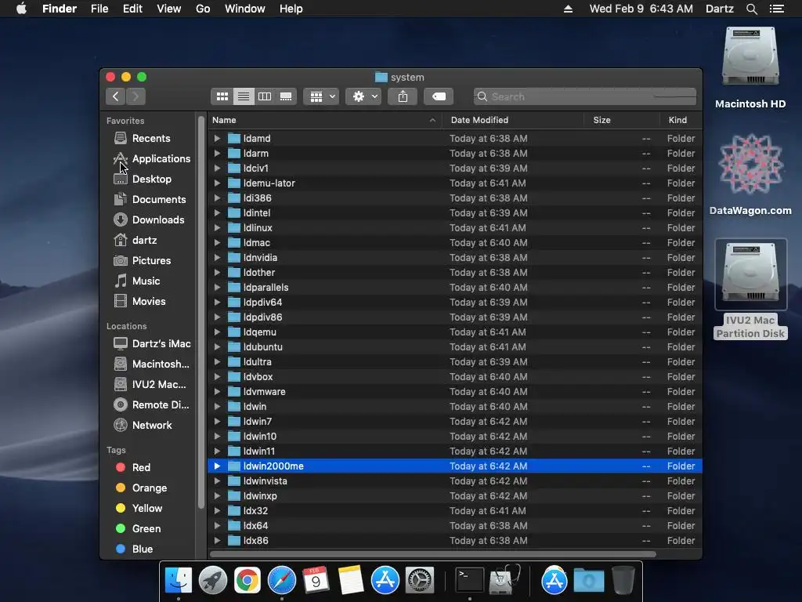Expand the ldemu-lator folder disclosure triangle
The width and height of the screenshot is (802, 602).
[x=217, y=183]
